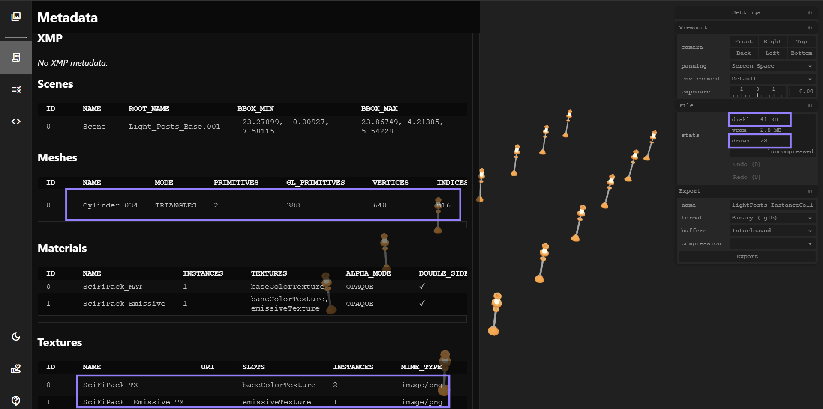This screenshot has width=823, height=409.
Task: Set camera to Top view
Action: click(x=801, y=42)
